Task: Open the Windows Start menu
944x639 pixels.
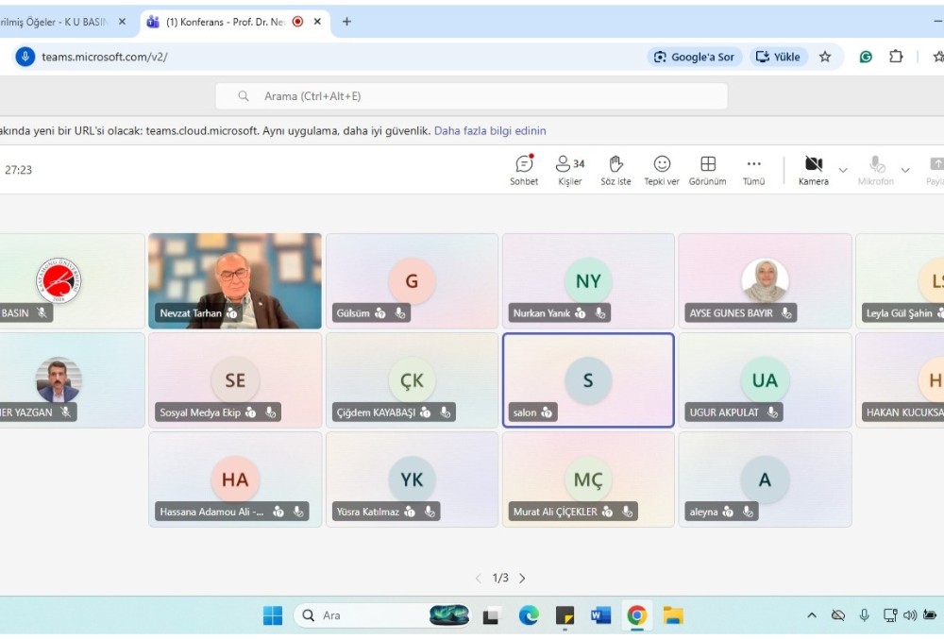Action: [273, 615]
